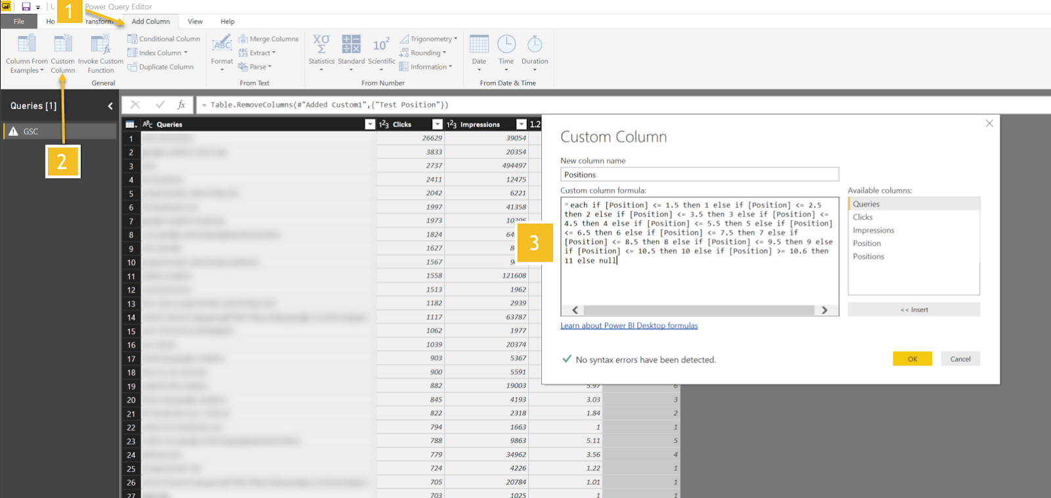The width and height of the screenshot is (1051, 498).
Task: Click the Custom Column ribbon icon
Action: tap(63, 45)
